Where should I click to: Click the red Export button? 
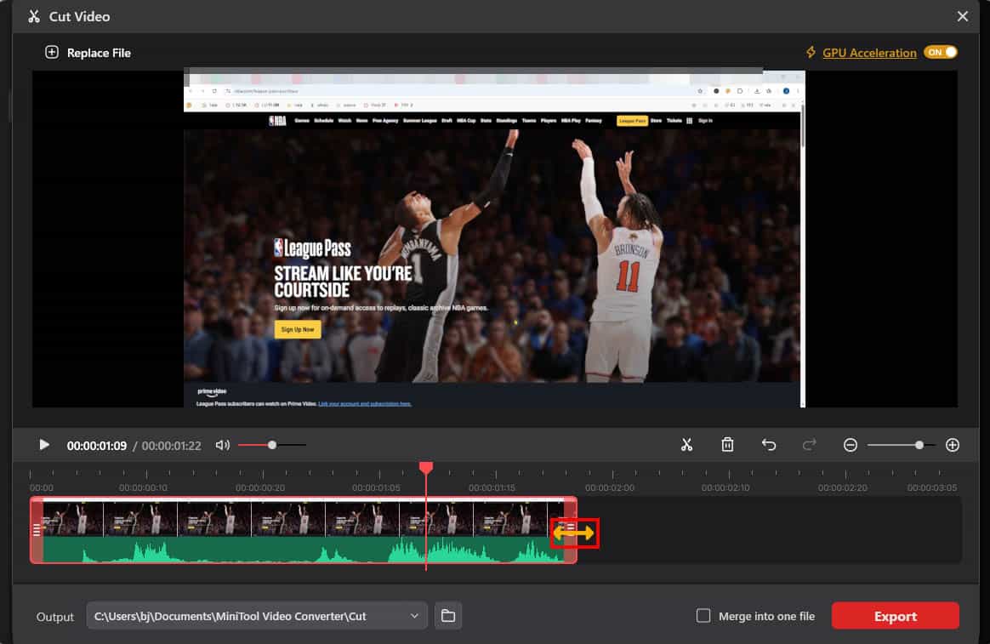point(896,616)
